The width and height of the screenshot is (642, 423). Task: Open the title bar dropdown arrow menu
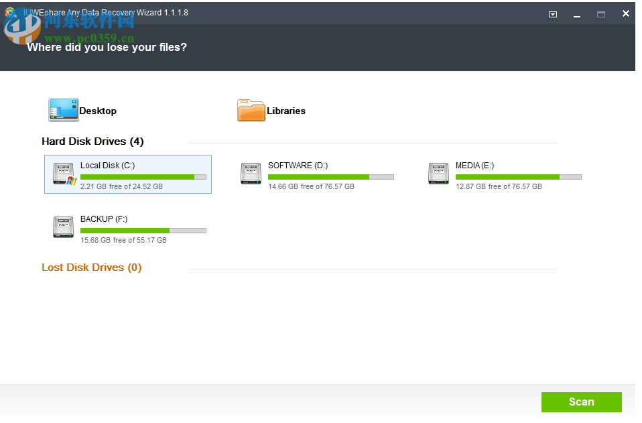click(x=552, y=13)
